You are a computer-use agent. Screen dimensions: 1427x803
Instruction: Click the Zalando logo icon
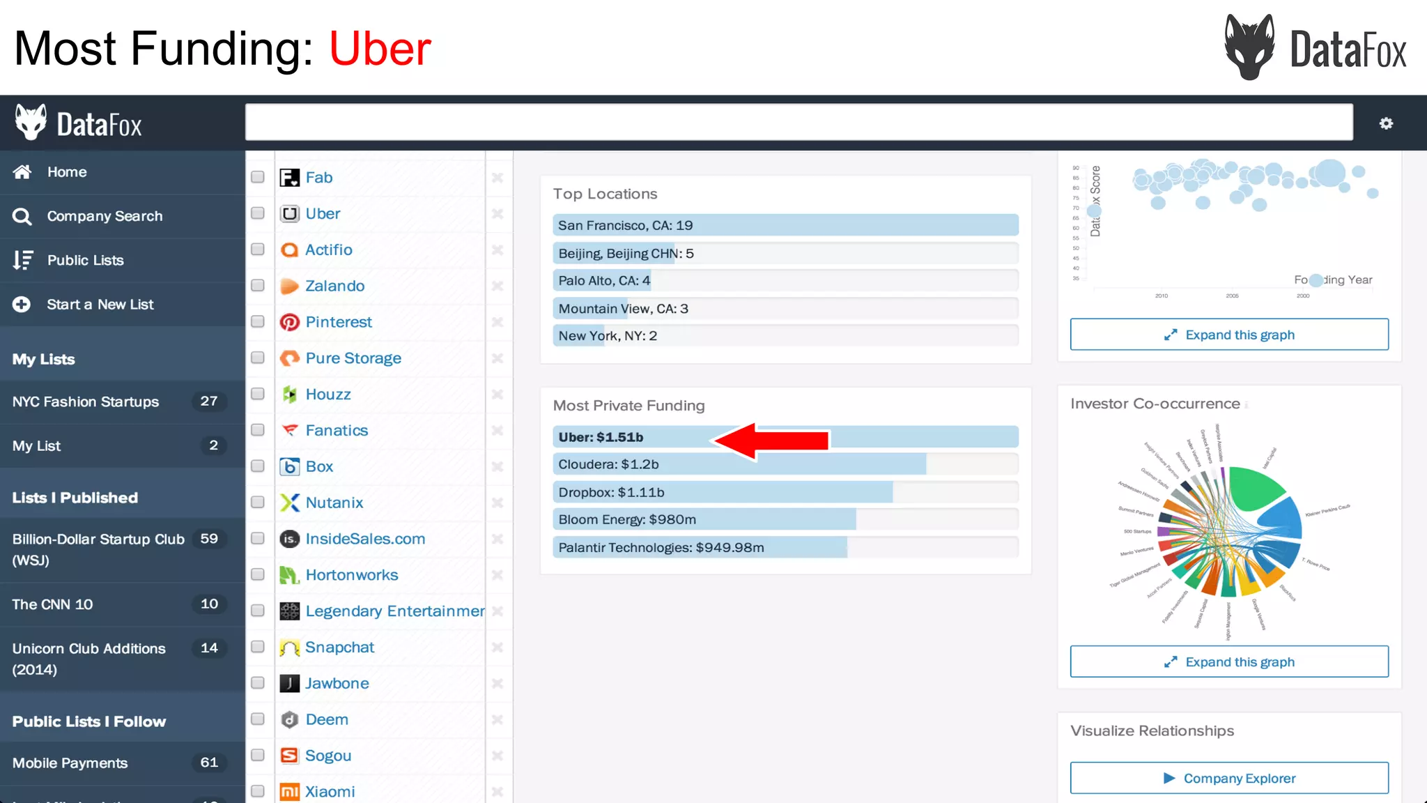289,286
